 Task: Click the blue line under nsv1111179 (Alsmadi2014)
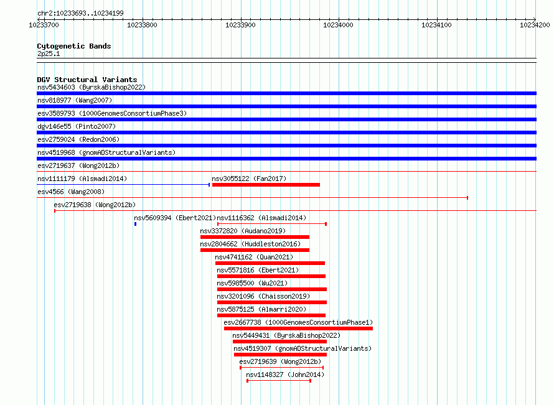123,185
